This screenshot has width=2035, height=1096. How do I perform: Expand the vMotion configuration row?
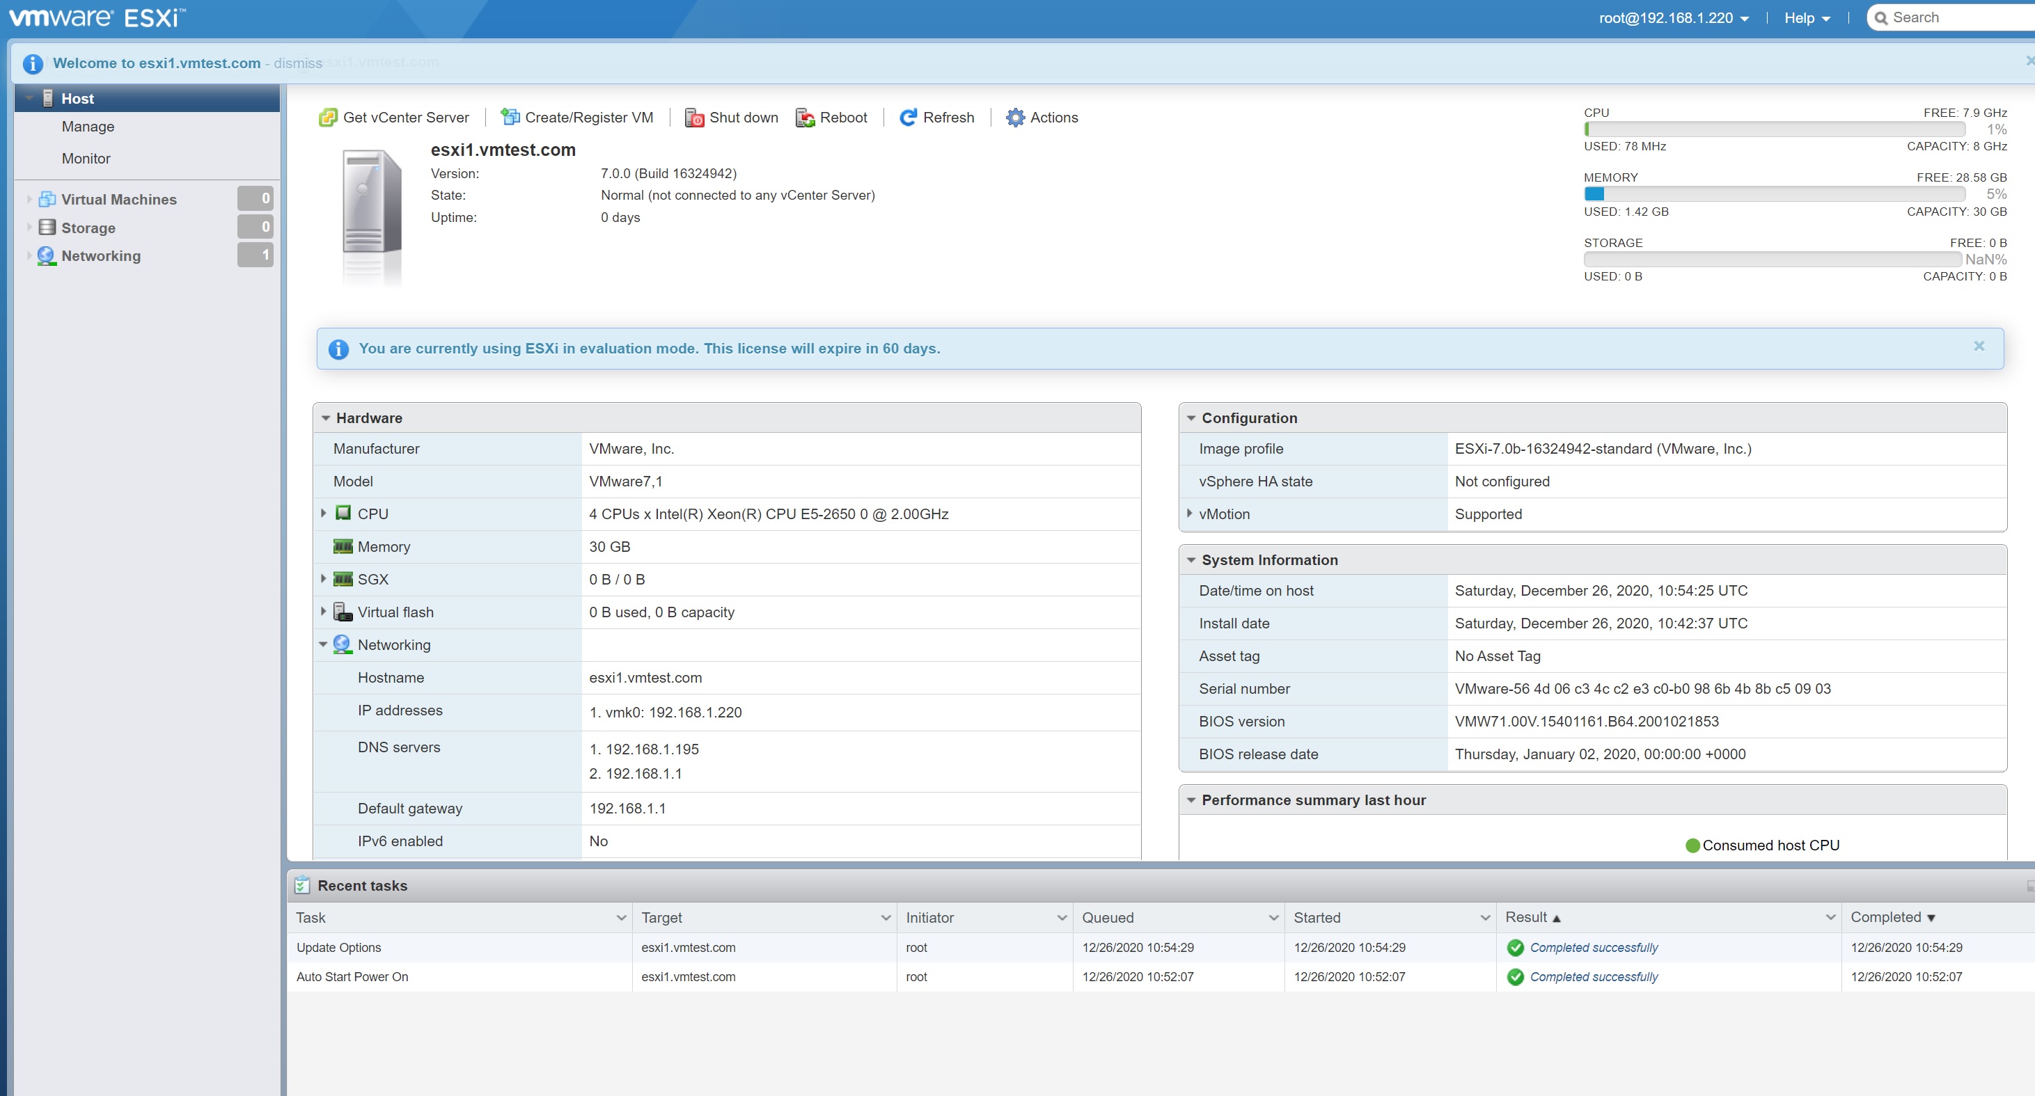[x=1189, y=514]
